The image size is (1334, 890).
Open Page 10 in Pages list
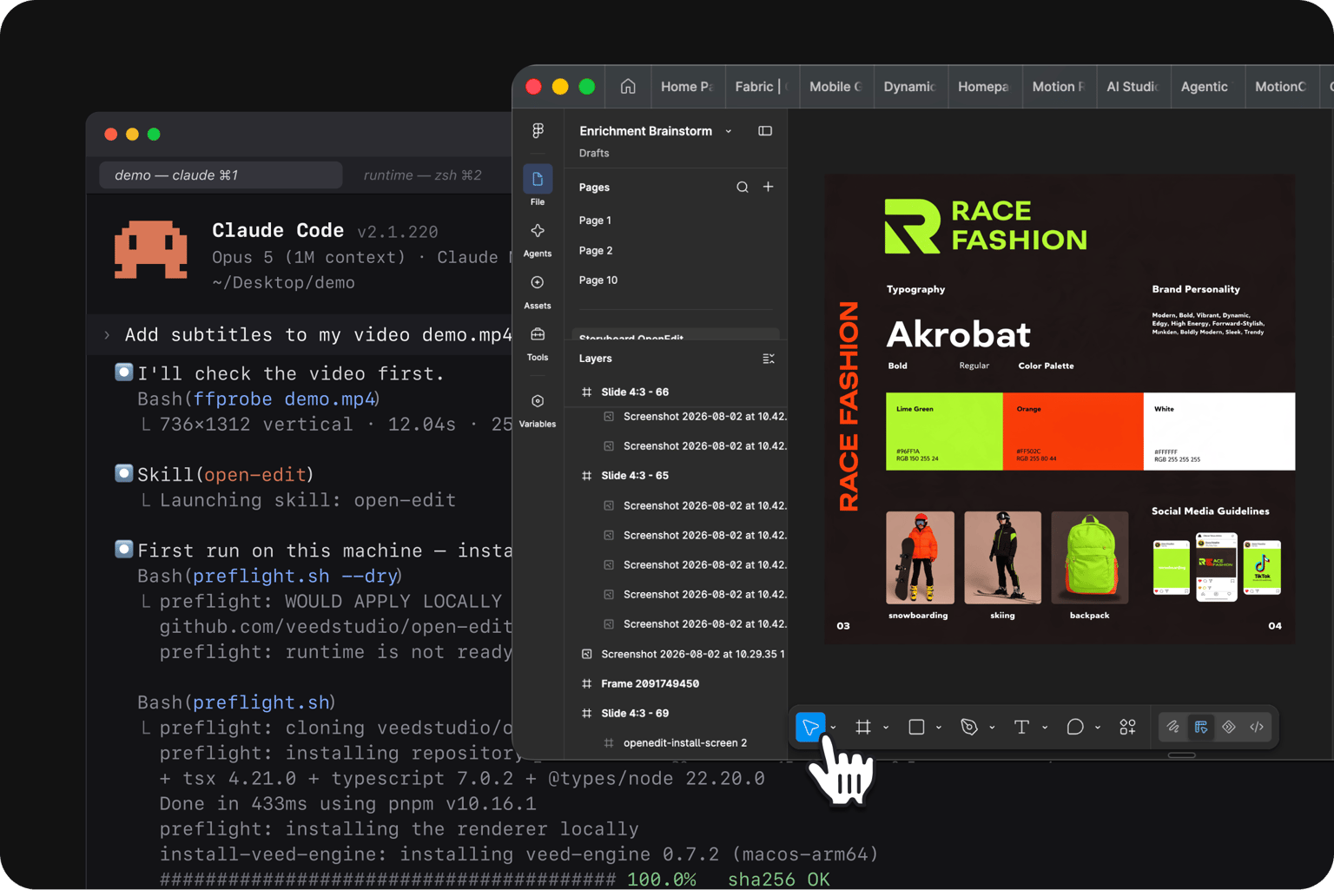click(x=598, y=280)
